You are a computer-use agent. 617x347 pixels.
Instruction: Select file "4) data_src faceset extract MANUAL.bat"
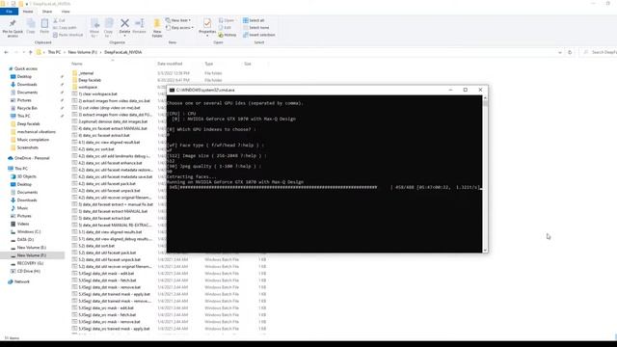pyautogui.click(x=113, y=128)
